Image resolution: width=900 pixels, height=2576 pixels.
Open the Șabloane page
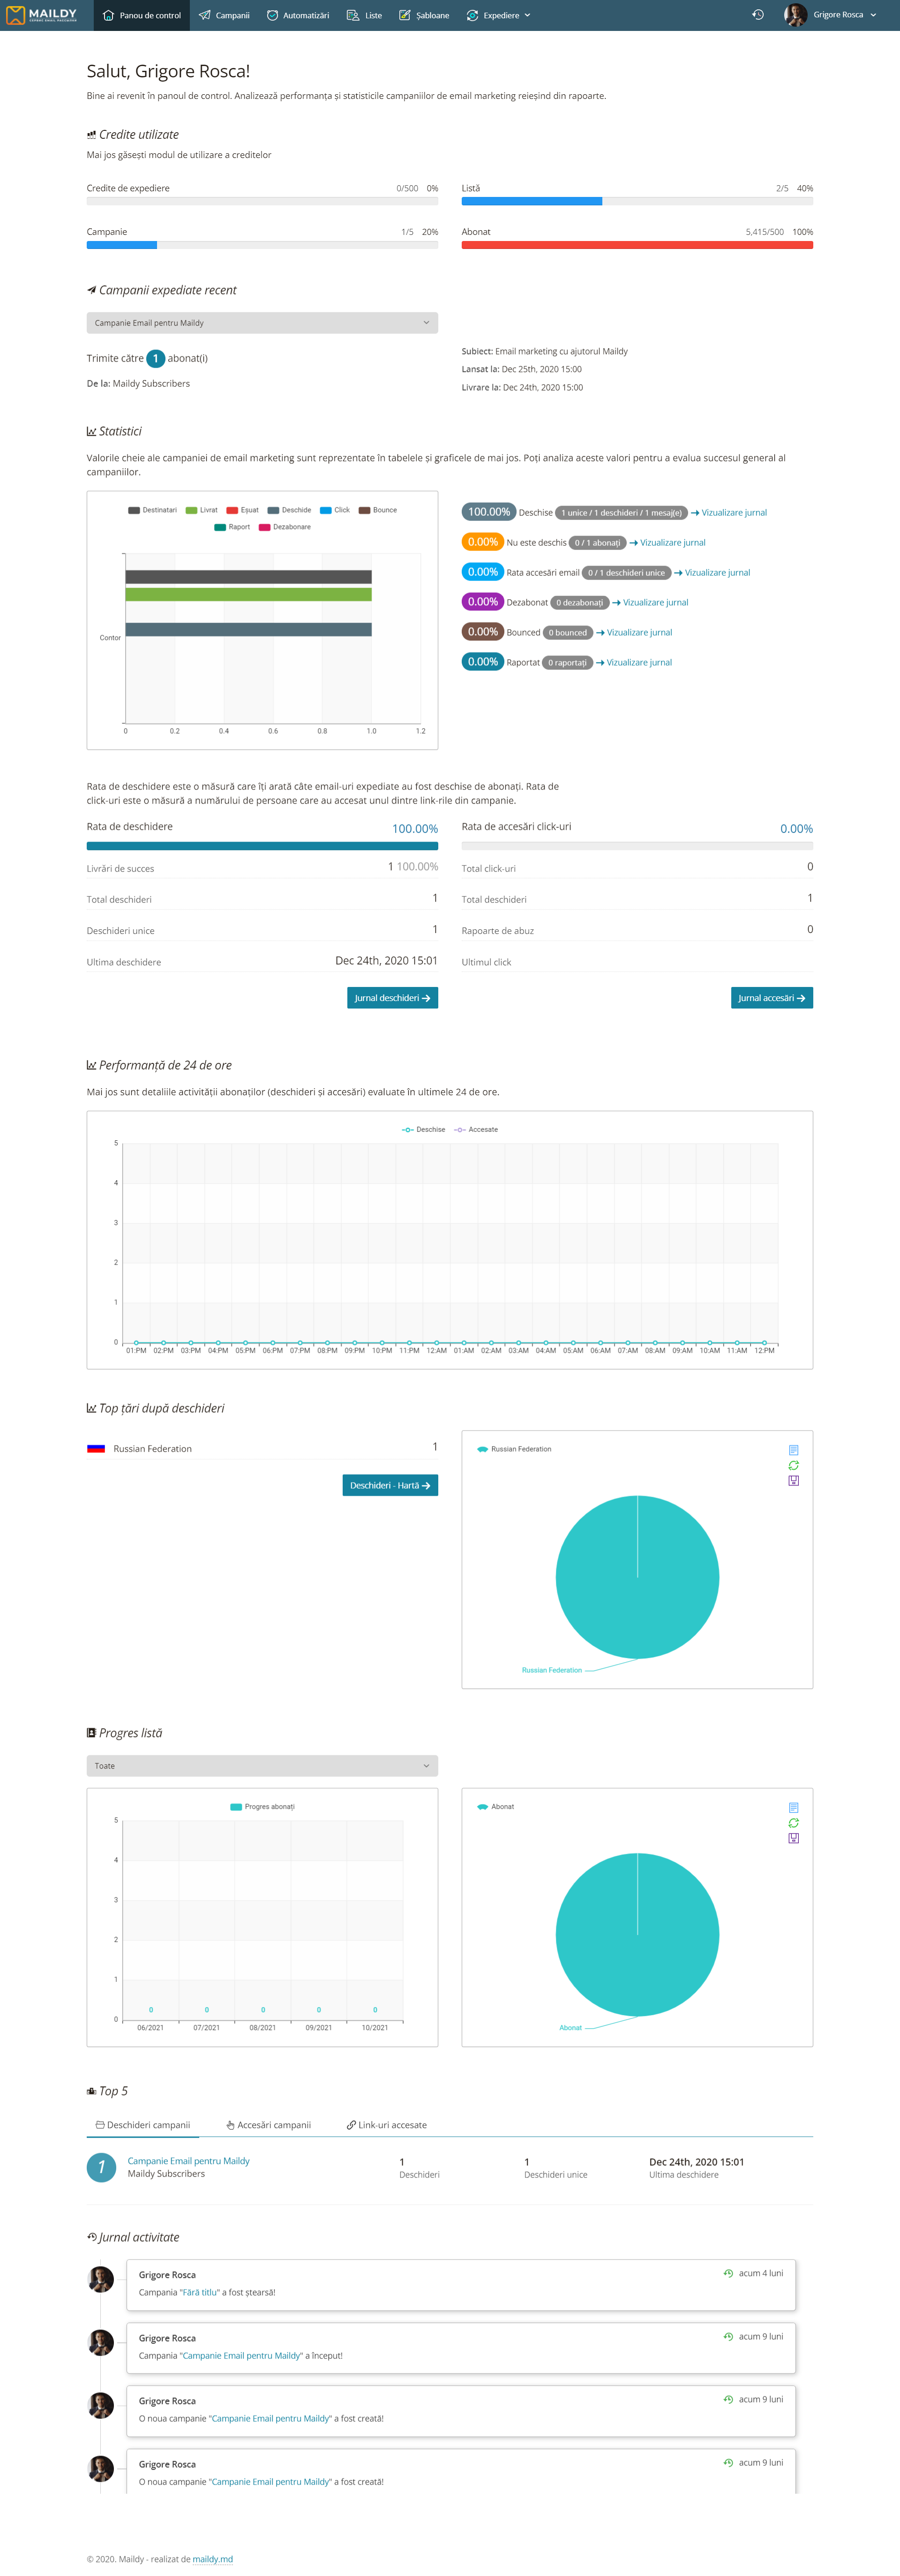pos(424,15)
